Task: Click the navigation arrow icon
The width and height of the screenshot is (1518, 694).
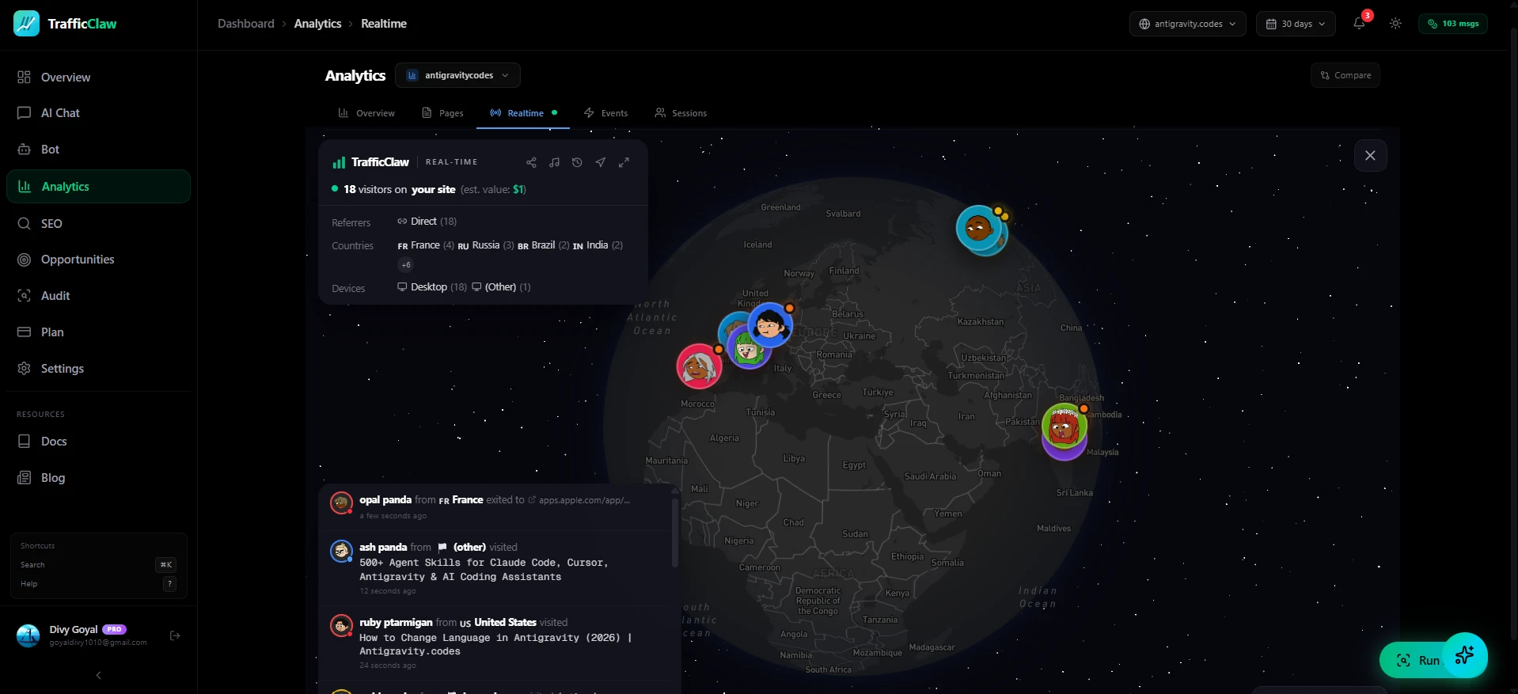Action: [x=601, y=162]
